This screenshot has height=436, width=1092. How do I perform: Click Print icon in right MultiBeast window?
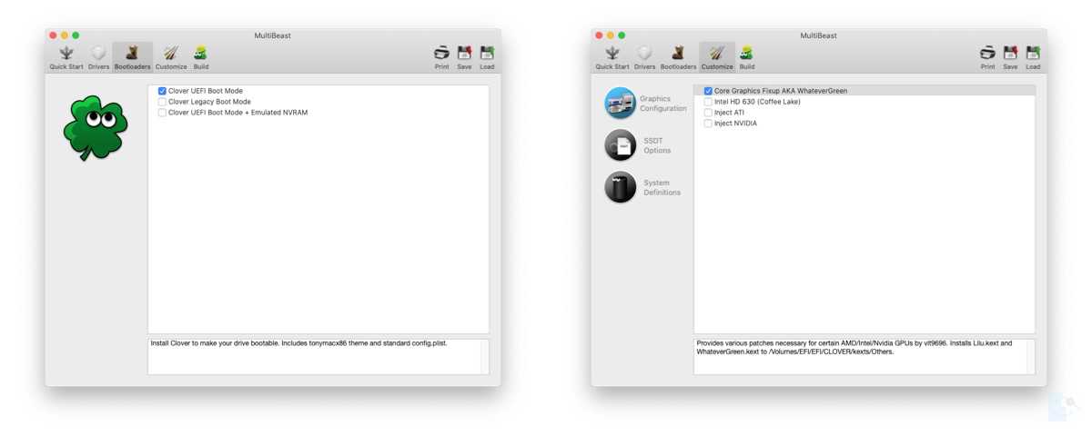pos(987,56)
